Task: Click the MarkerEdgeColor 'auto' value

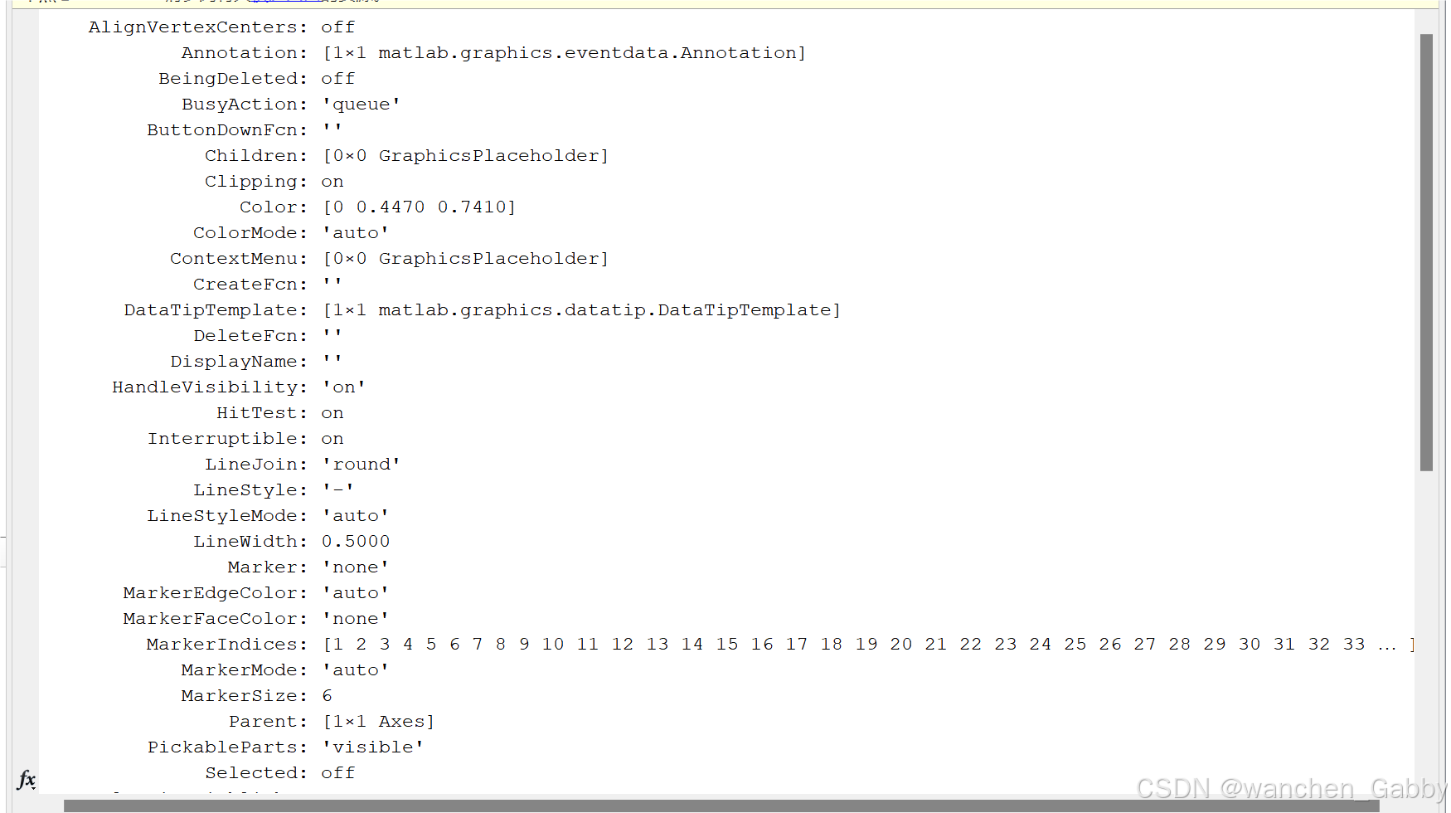Action: [355, 593]
